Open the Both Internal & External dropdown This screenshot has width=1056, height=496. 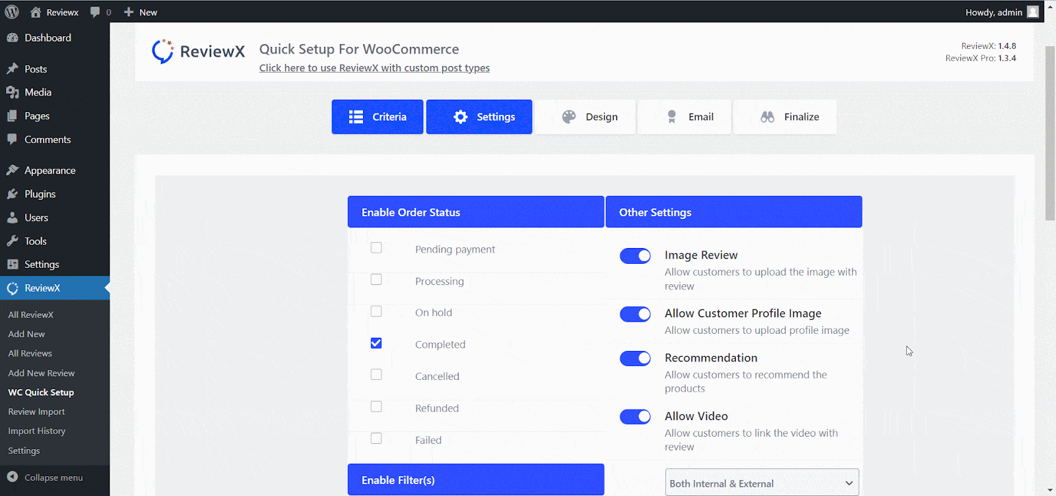pos(762,483)
